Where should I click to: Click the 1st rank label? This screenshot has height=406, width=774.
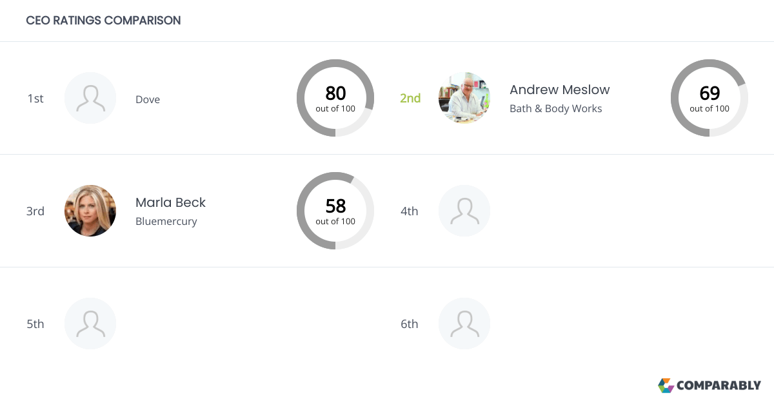35,98
